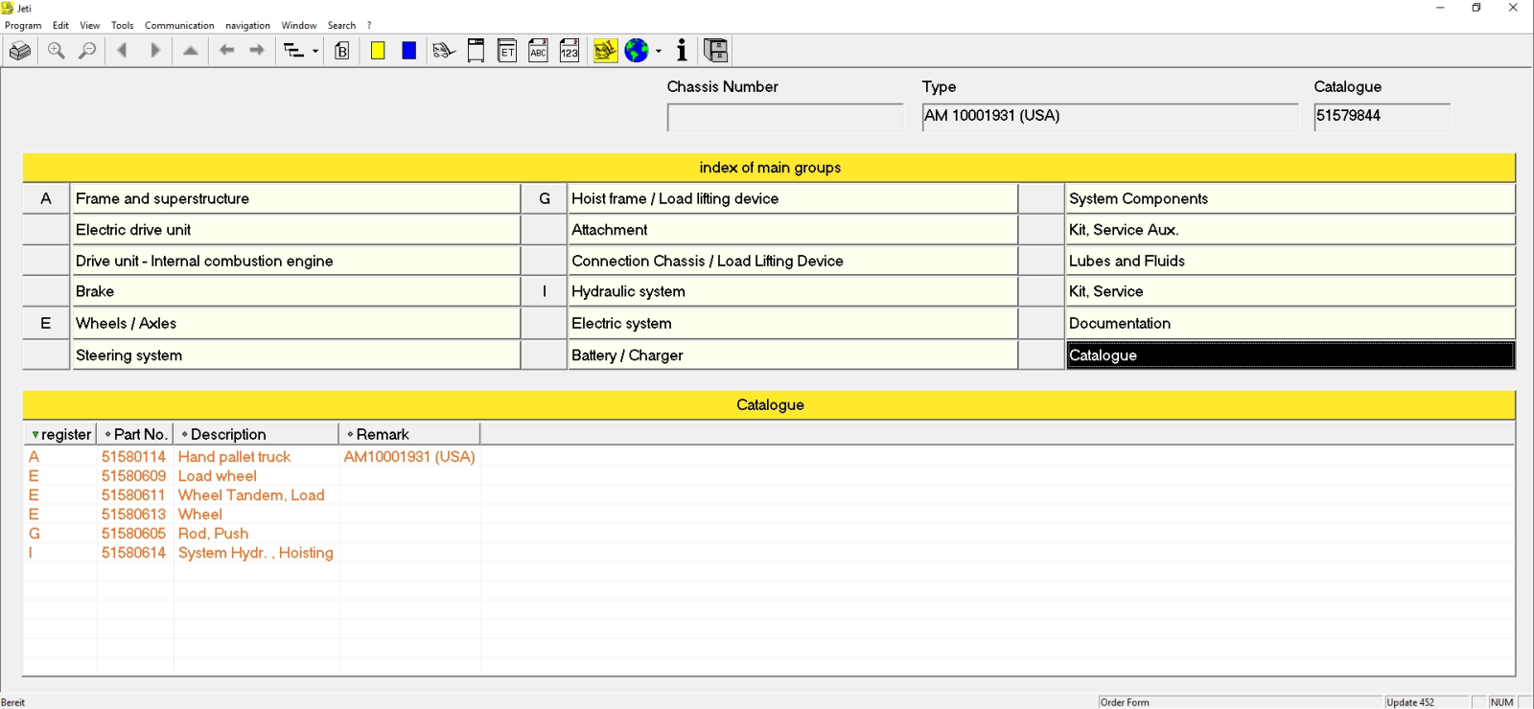The height and width of the screenshot is (709, 1534).
Task: Select Hoist frame / Load lifting device
Action: (x=792, y=198)
